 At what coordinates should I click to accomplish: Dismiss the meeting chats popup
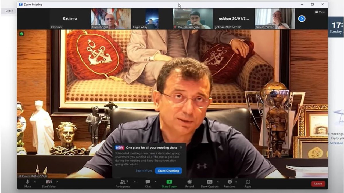[x=181, y=147]
